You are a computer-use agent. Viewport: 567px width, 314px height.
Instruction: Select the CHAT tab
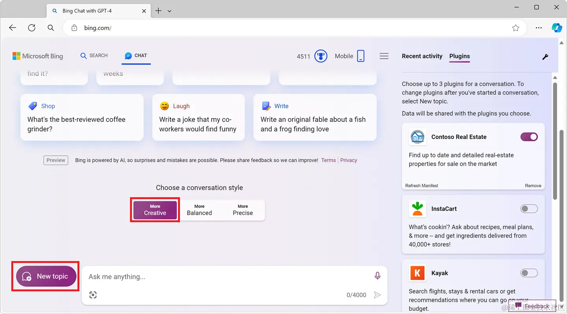[x=136, y=55]
